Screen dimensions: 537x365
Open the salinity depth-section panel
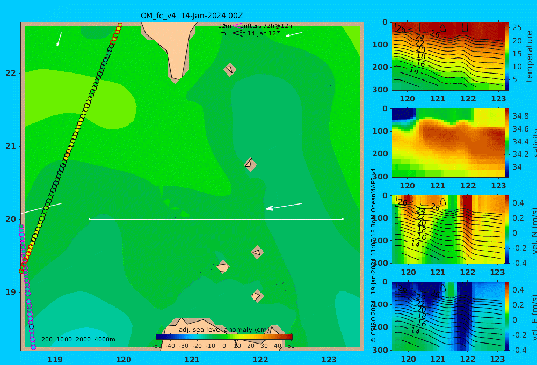[448, 143]
